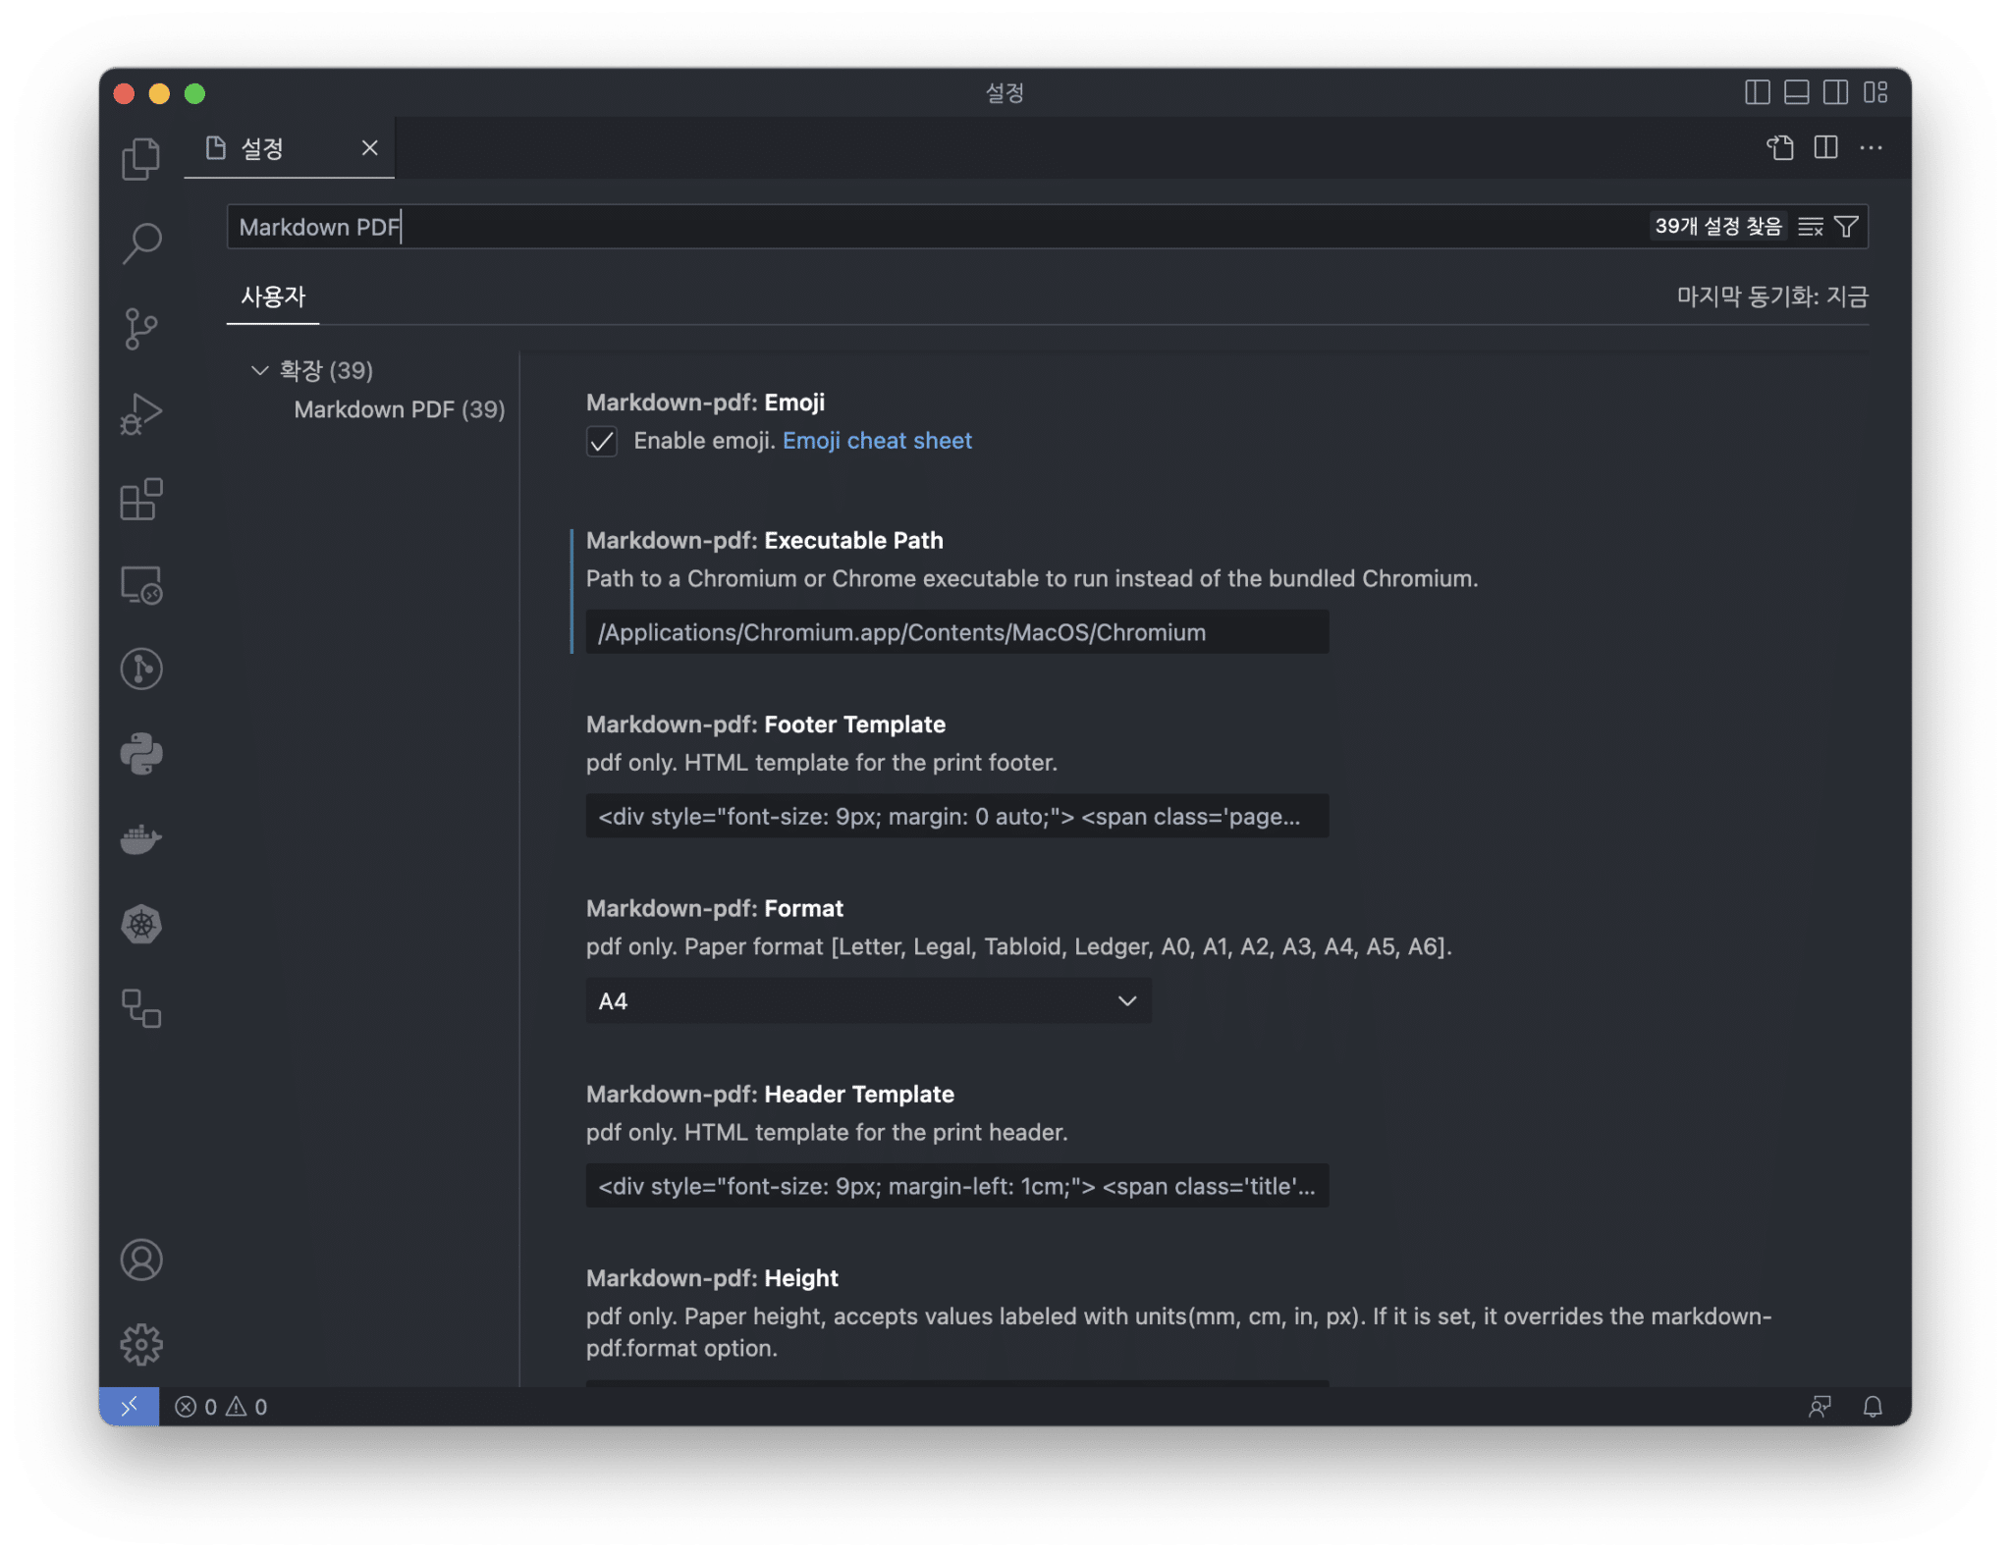Close the 설정 tab

click(369, 148)
